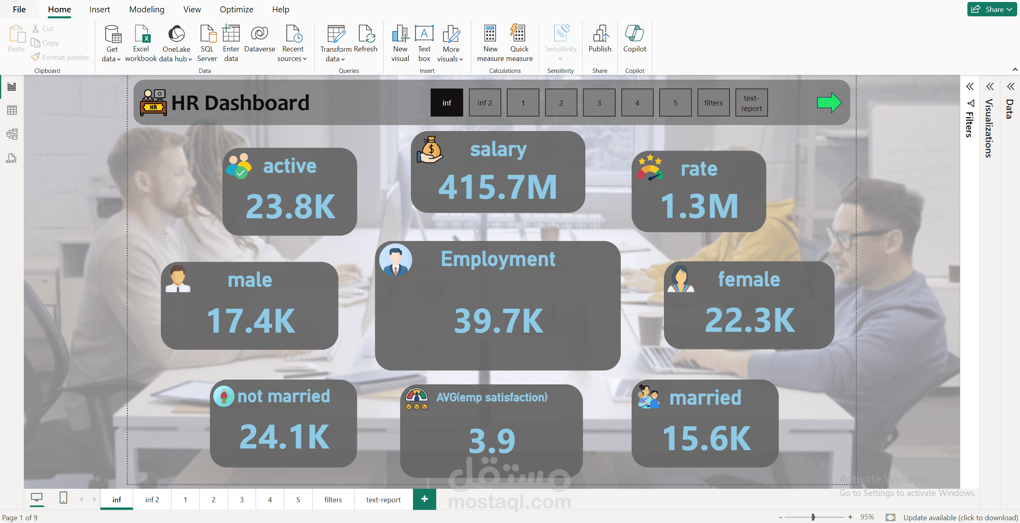Click the 'text-report' dashboard navigation button
The image size is (1020, 523).
coord(751,103)
